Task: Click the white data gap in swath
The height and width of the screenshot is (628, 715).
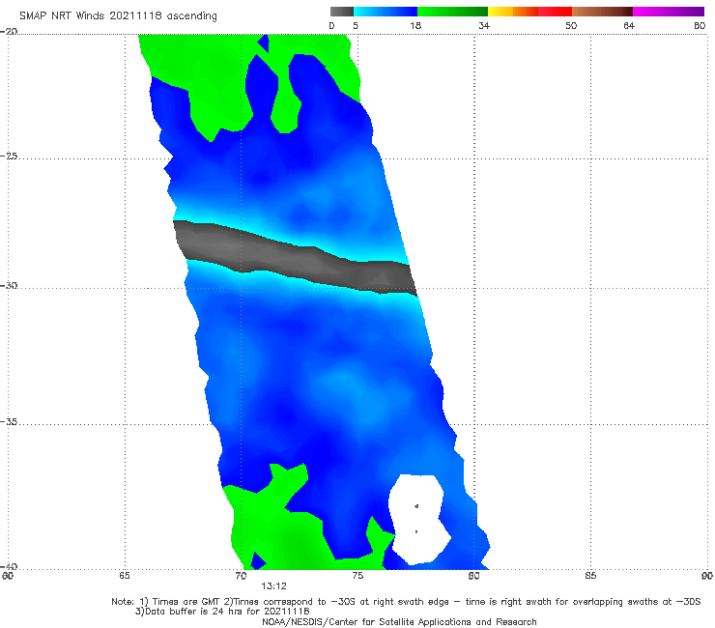Action: point(418,519)
